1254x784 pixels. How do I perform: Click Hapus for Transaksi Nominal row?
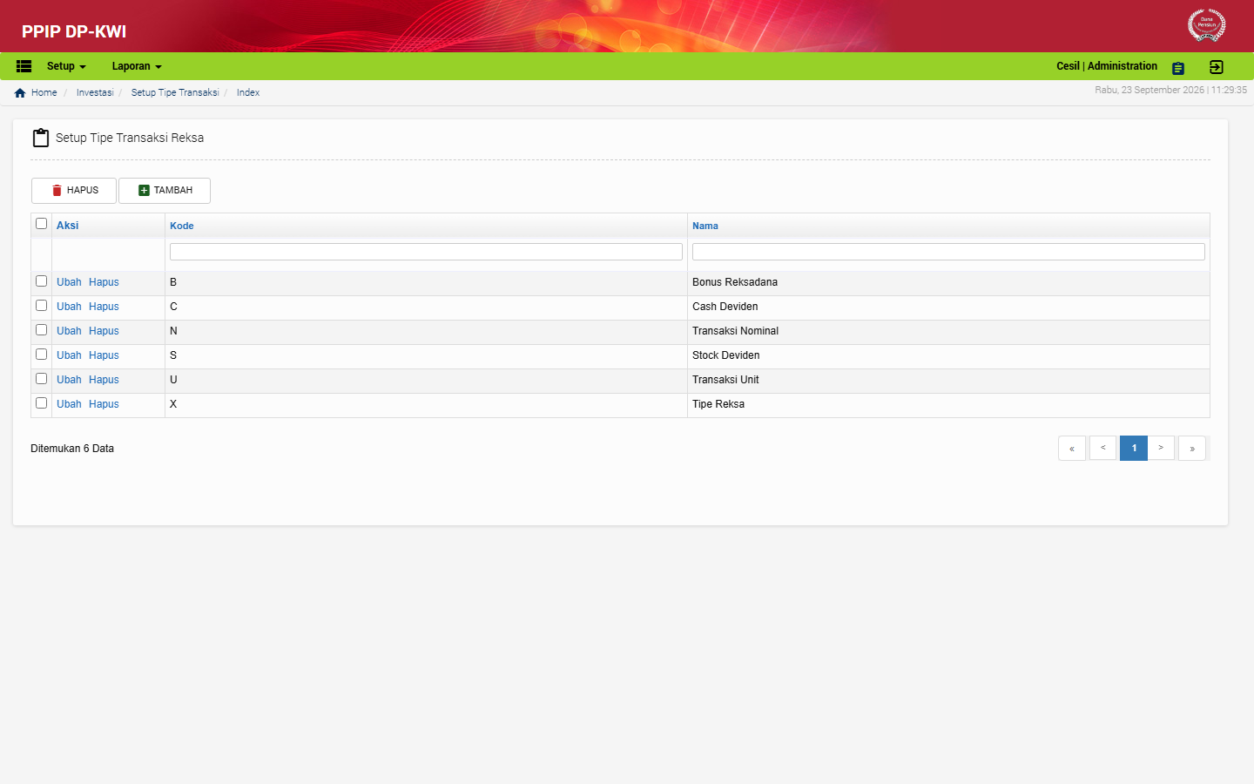[104, 331]
